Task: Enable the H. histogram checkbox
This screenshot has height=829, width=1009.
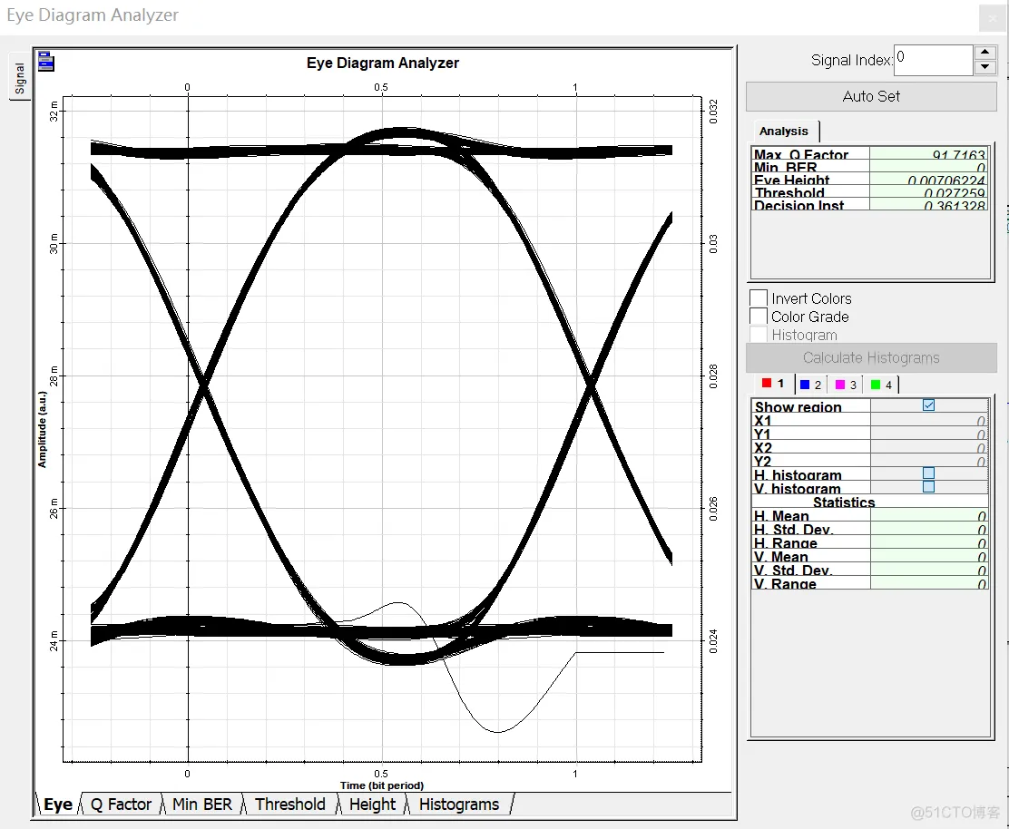Action: click(928, 473)
